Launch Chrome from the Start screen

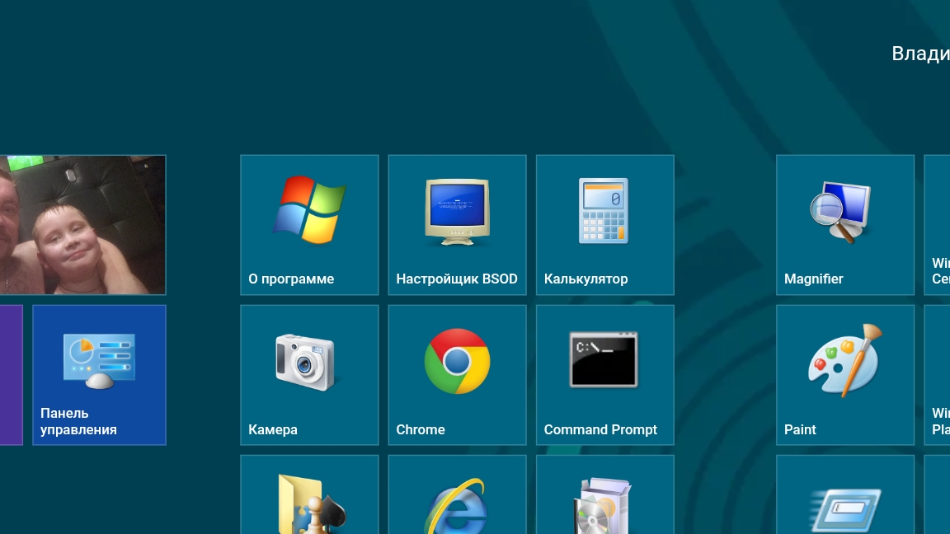coord(458,375)
